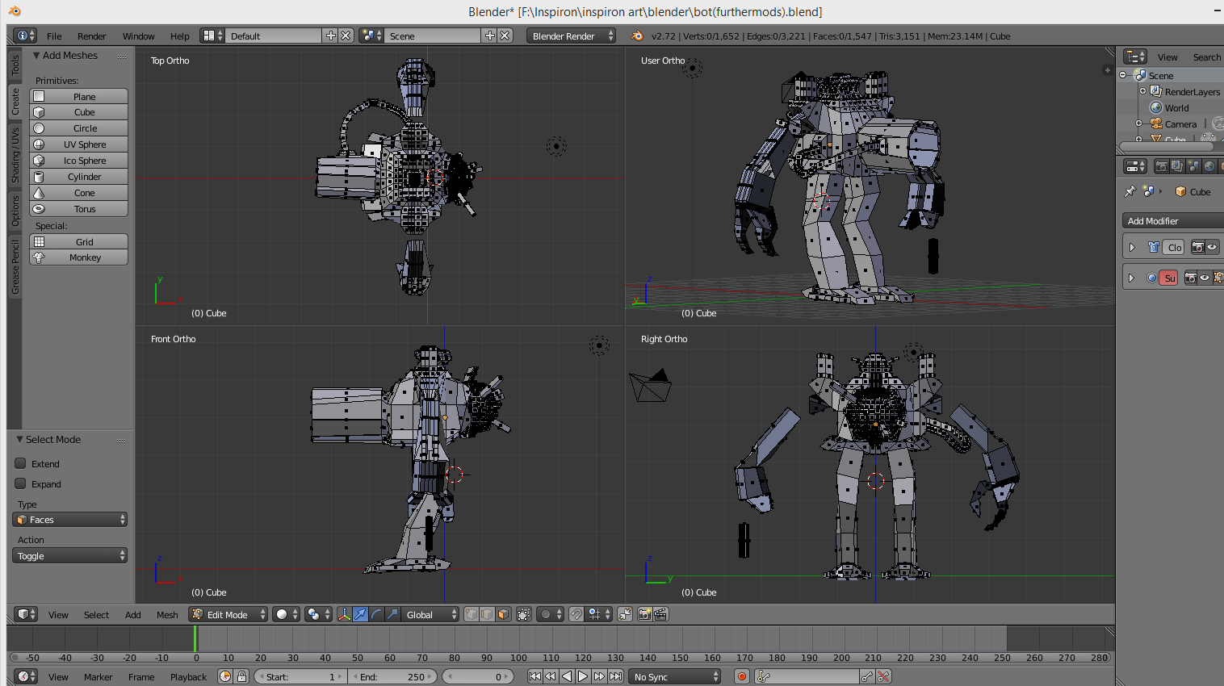Click the translate manipulator arrow icon
This screenshot has height=686, width=1224.
click(360, 615)
